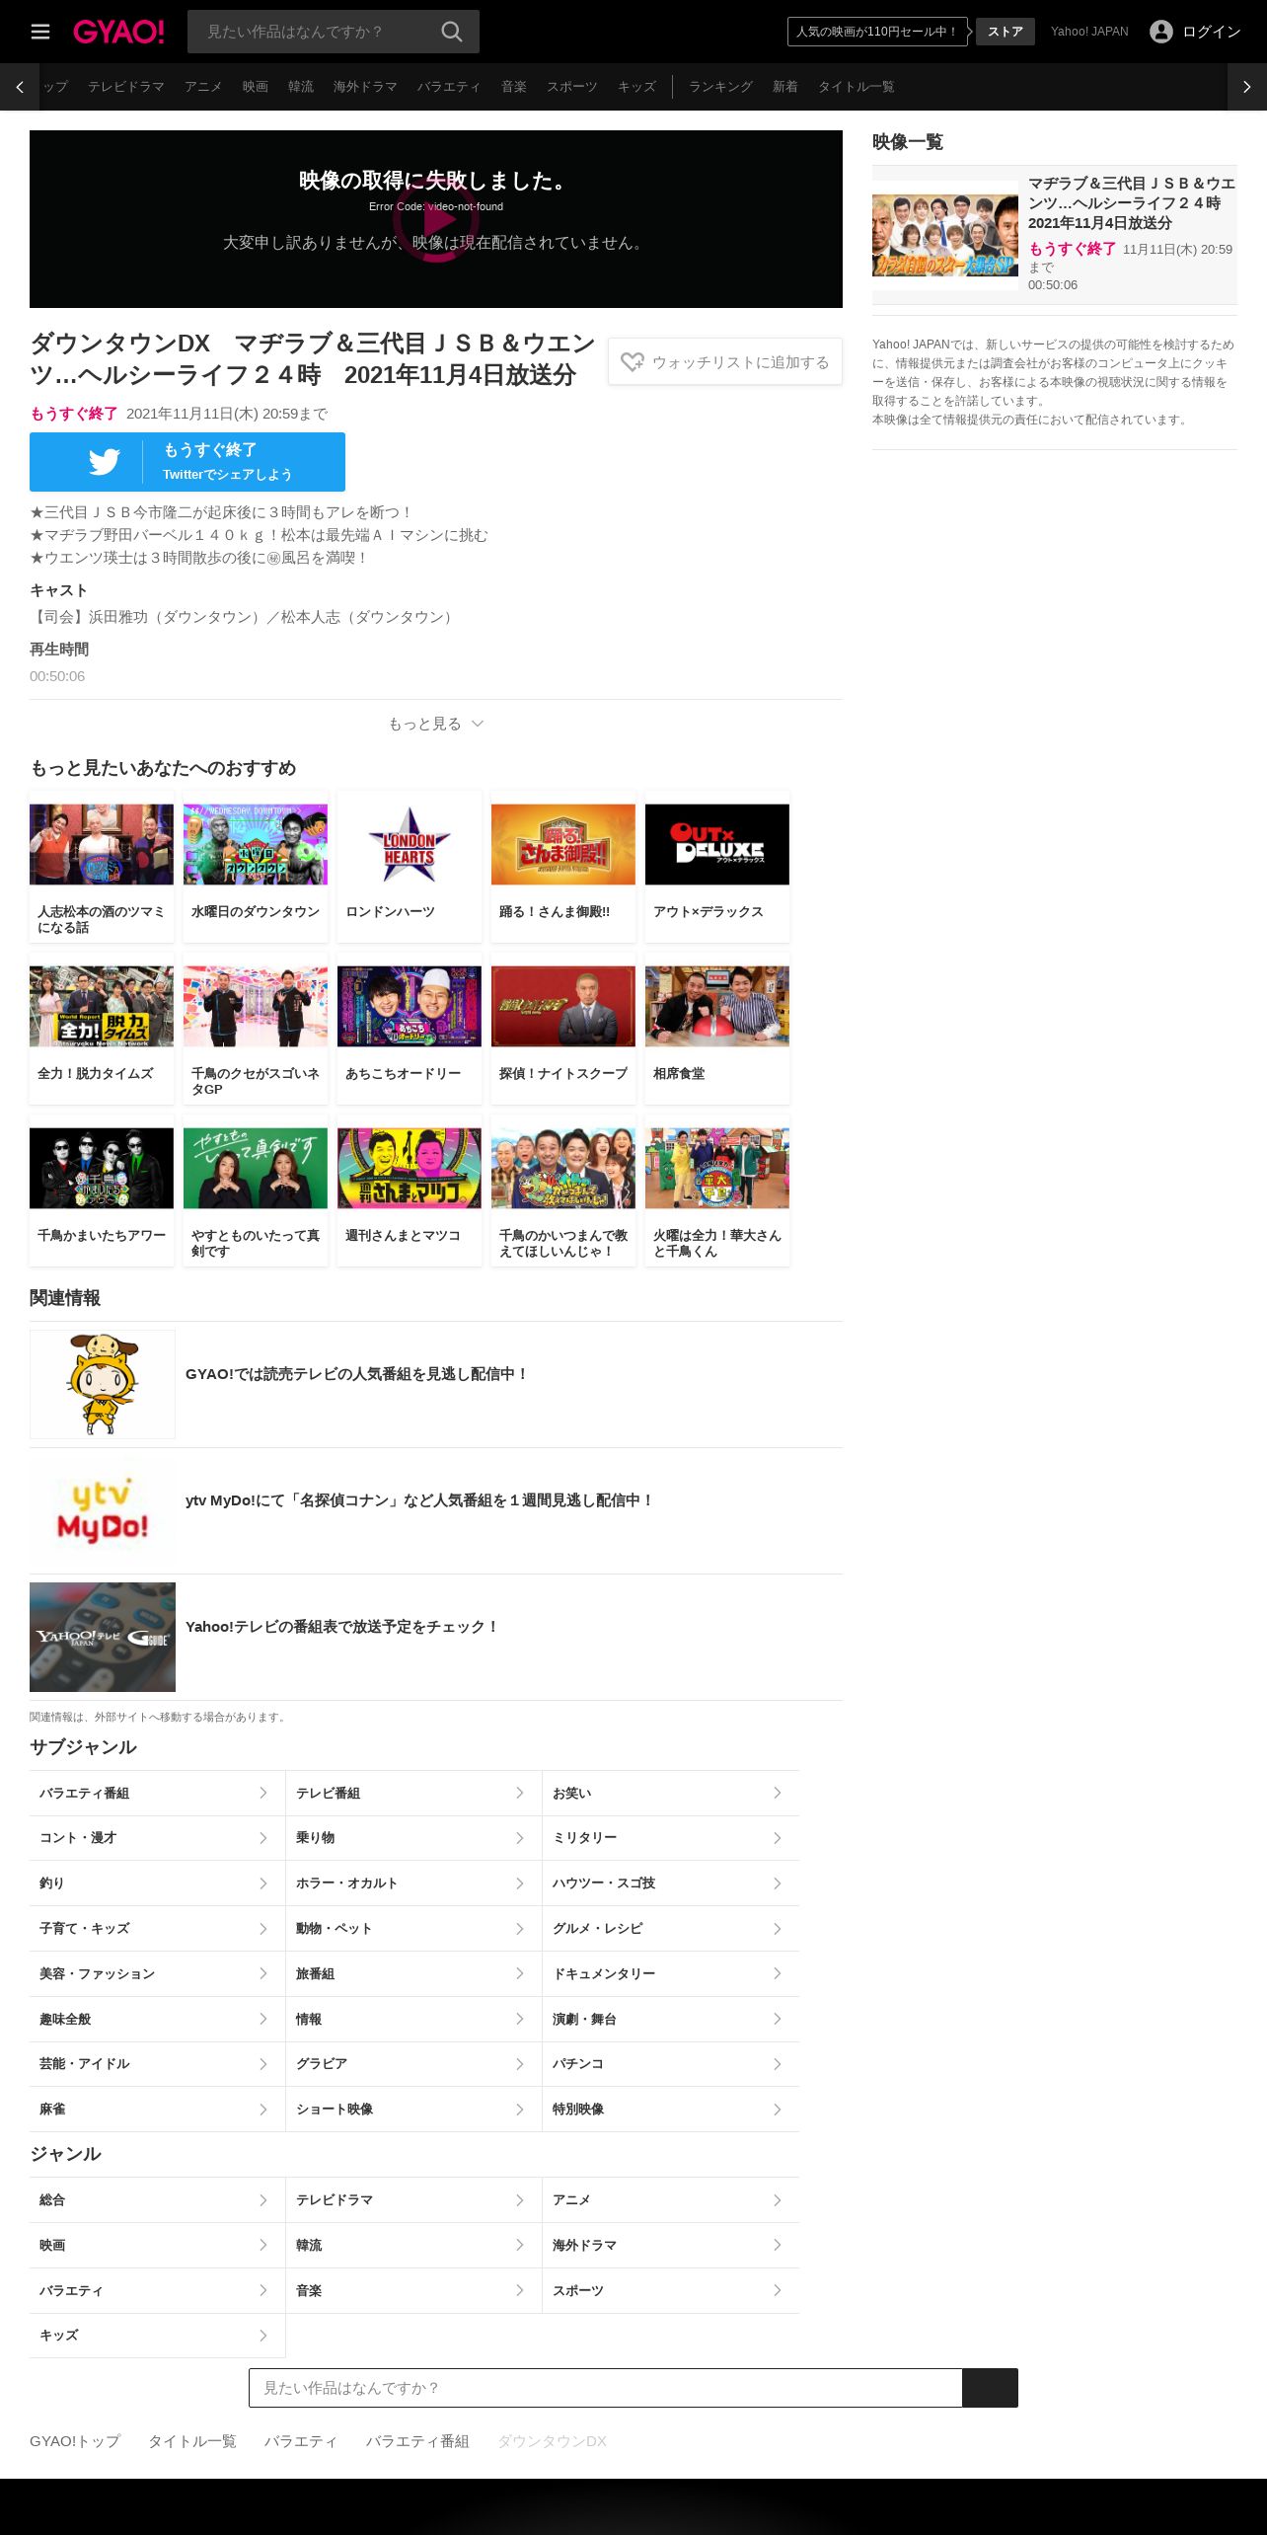Open アウト×デラックス thumbnail
This screenshot has height=2535, width=1267.
point(717,844)
